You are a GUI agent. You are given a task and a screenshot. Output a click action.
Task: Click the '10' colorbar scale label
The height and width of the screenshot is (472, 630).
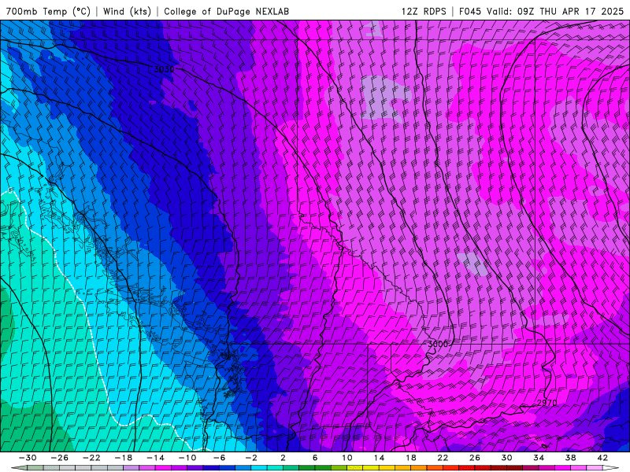pyautogui.click(x=347, y=458)
